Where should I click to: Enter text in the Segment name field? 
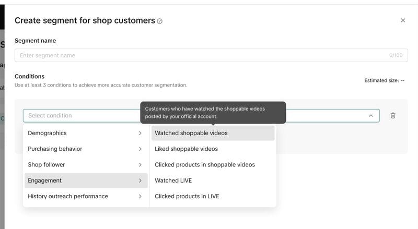point(199,55)
